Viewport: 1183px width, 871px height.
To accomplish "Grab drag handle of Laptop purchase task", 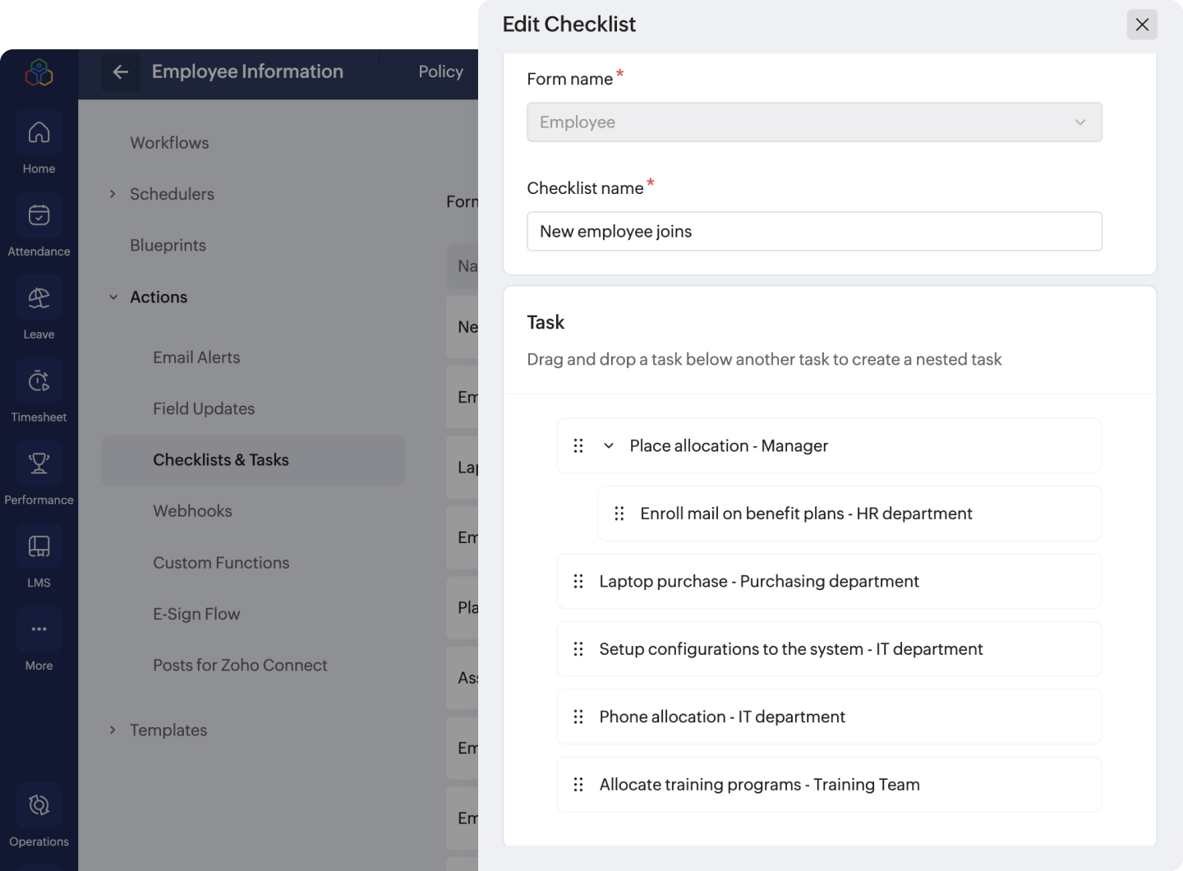I will tap(578, 582).
